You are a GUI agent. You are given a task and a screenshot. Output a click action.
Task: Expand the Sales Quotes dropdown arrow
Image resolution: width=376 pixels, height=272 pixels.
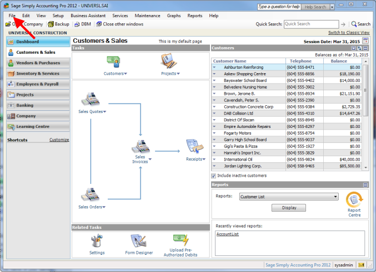tap(104, 112)
